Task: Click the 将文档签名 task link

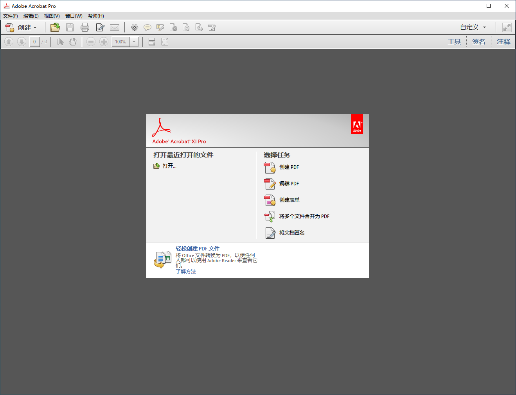Action: (292, 233)
